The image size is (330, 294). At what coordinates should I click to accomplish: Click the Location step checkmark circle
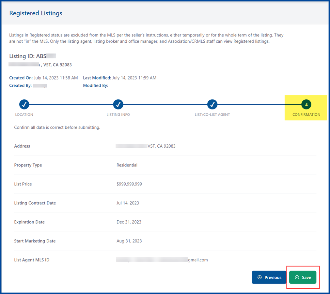[24, 104]
